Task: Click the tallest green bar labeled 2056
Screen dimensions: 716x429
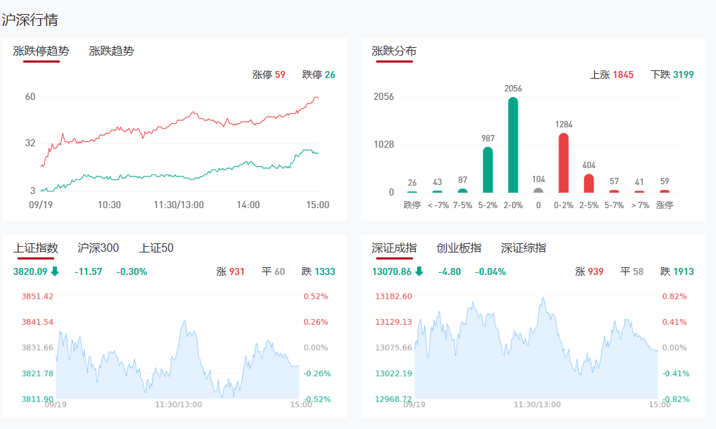Action: coord(513,145)
